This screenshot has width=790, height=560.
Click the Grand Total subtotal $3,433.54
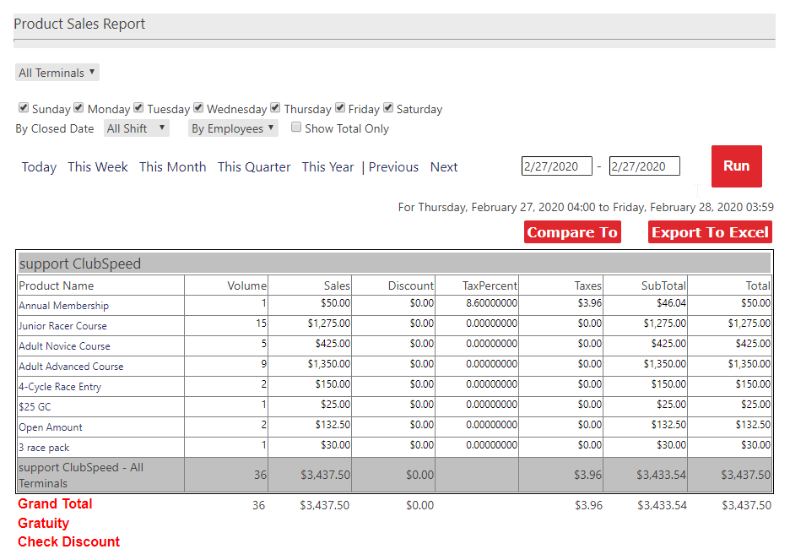pos(662,505)
